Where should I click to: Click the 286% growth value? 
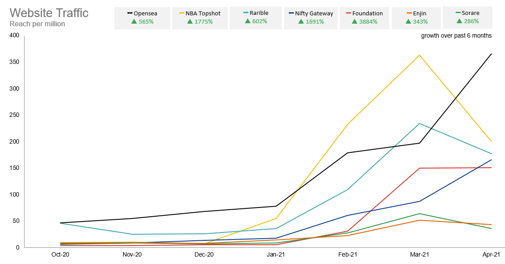tap(472, 21)
